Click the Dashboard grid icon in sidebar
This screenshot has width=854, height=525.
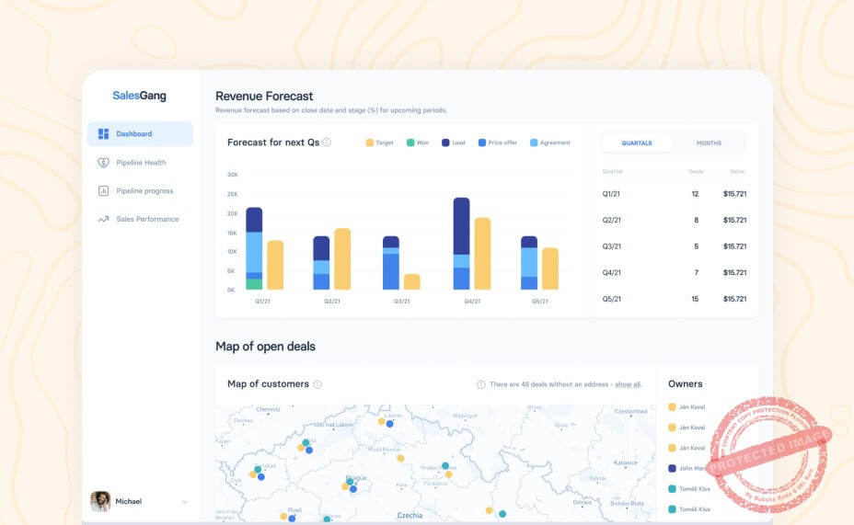point(103,134)
